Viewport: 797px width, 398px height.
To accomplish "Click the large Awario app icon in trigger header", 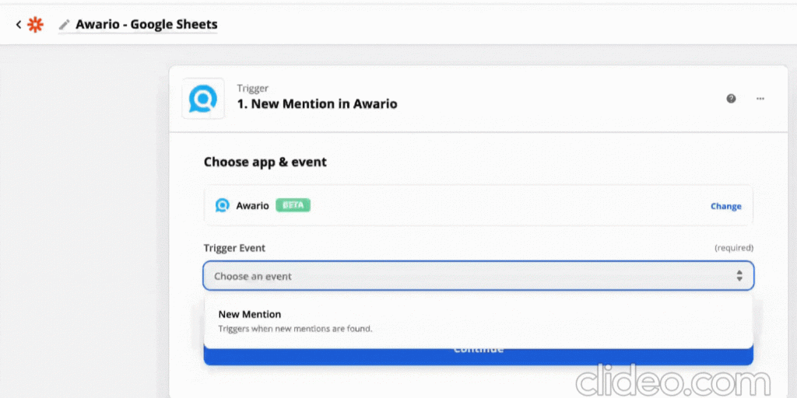I will pos(203,99).
